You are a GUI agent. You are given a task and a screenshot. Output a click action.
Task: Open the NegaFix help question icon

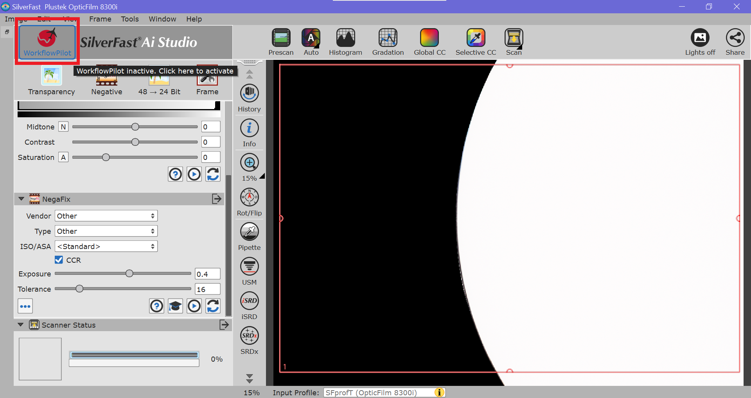(x=156, y=306)
